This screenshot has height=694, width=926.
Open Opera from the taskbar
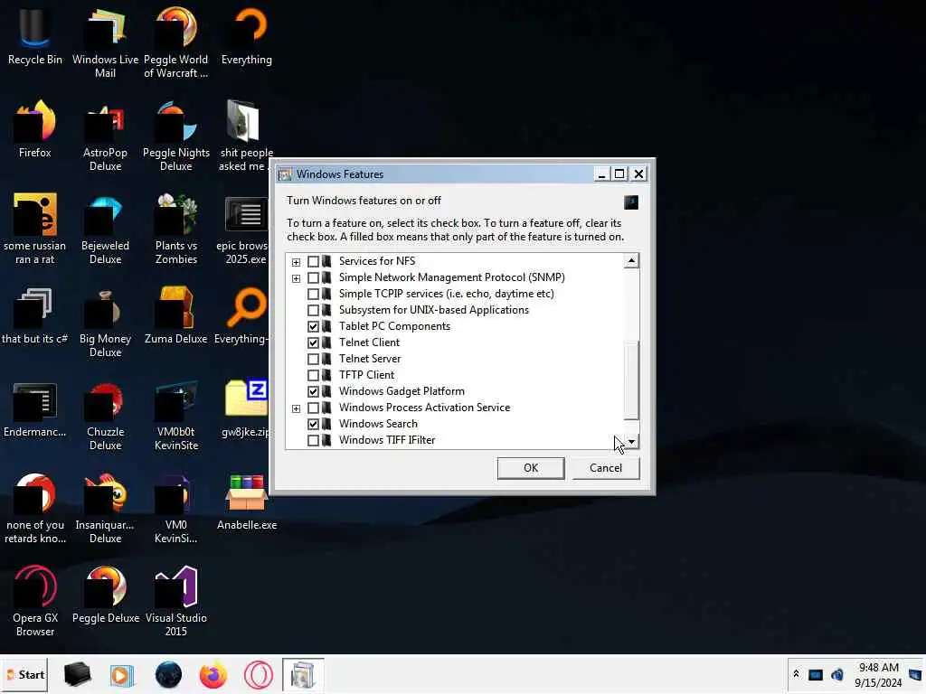258,674
